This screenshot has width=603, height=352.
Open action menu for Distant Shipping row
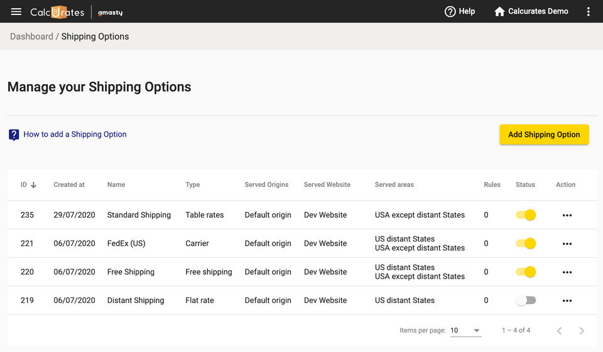(x=567, y=301)
